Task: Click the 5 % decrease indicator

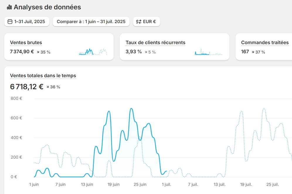Action: coord(150,52)
